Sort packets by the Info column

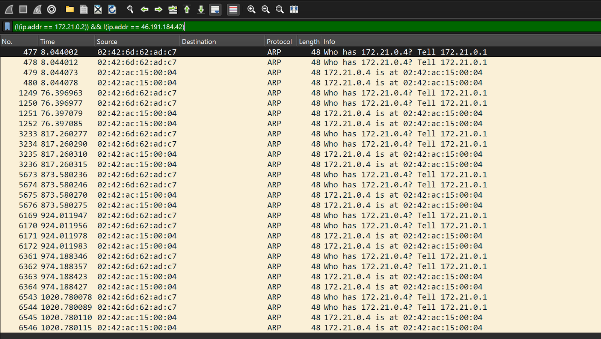[461, 41]
